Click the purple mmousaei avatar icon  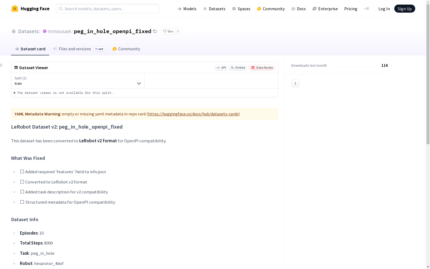(45, 31)
